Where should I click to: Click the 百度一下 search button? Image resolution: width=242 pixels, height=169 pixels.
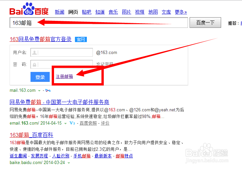(205, 23)
